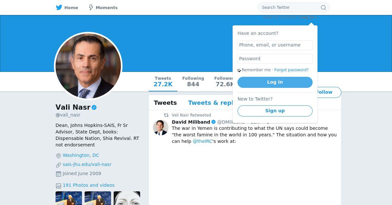Open the Forgot password? link
Viewport: 392px width, 205px height.
point(291,70)
